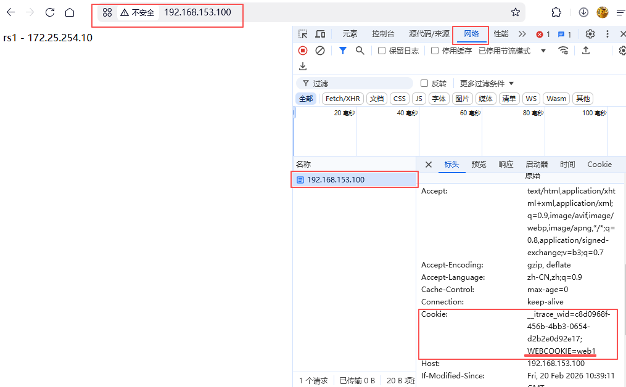626x387 pixels.
Task: Open DevTools settings gear
Action: [x=590, y=35]
